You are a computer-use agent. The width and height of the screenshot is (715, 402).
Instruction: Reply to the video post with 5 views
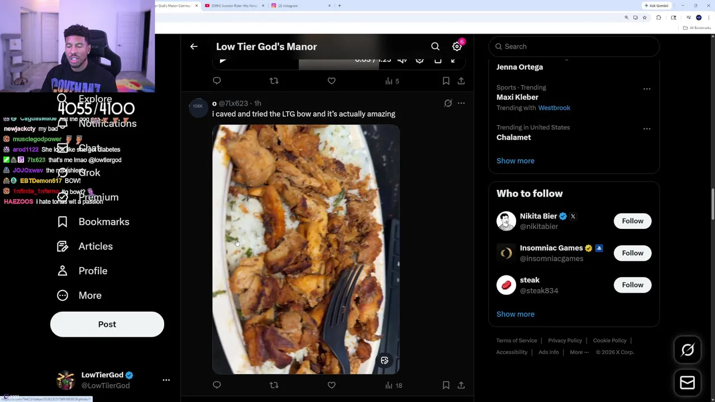point(217,81)
